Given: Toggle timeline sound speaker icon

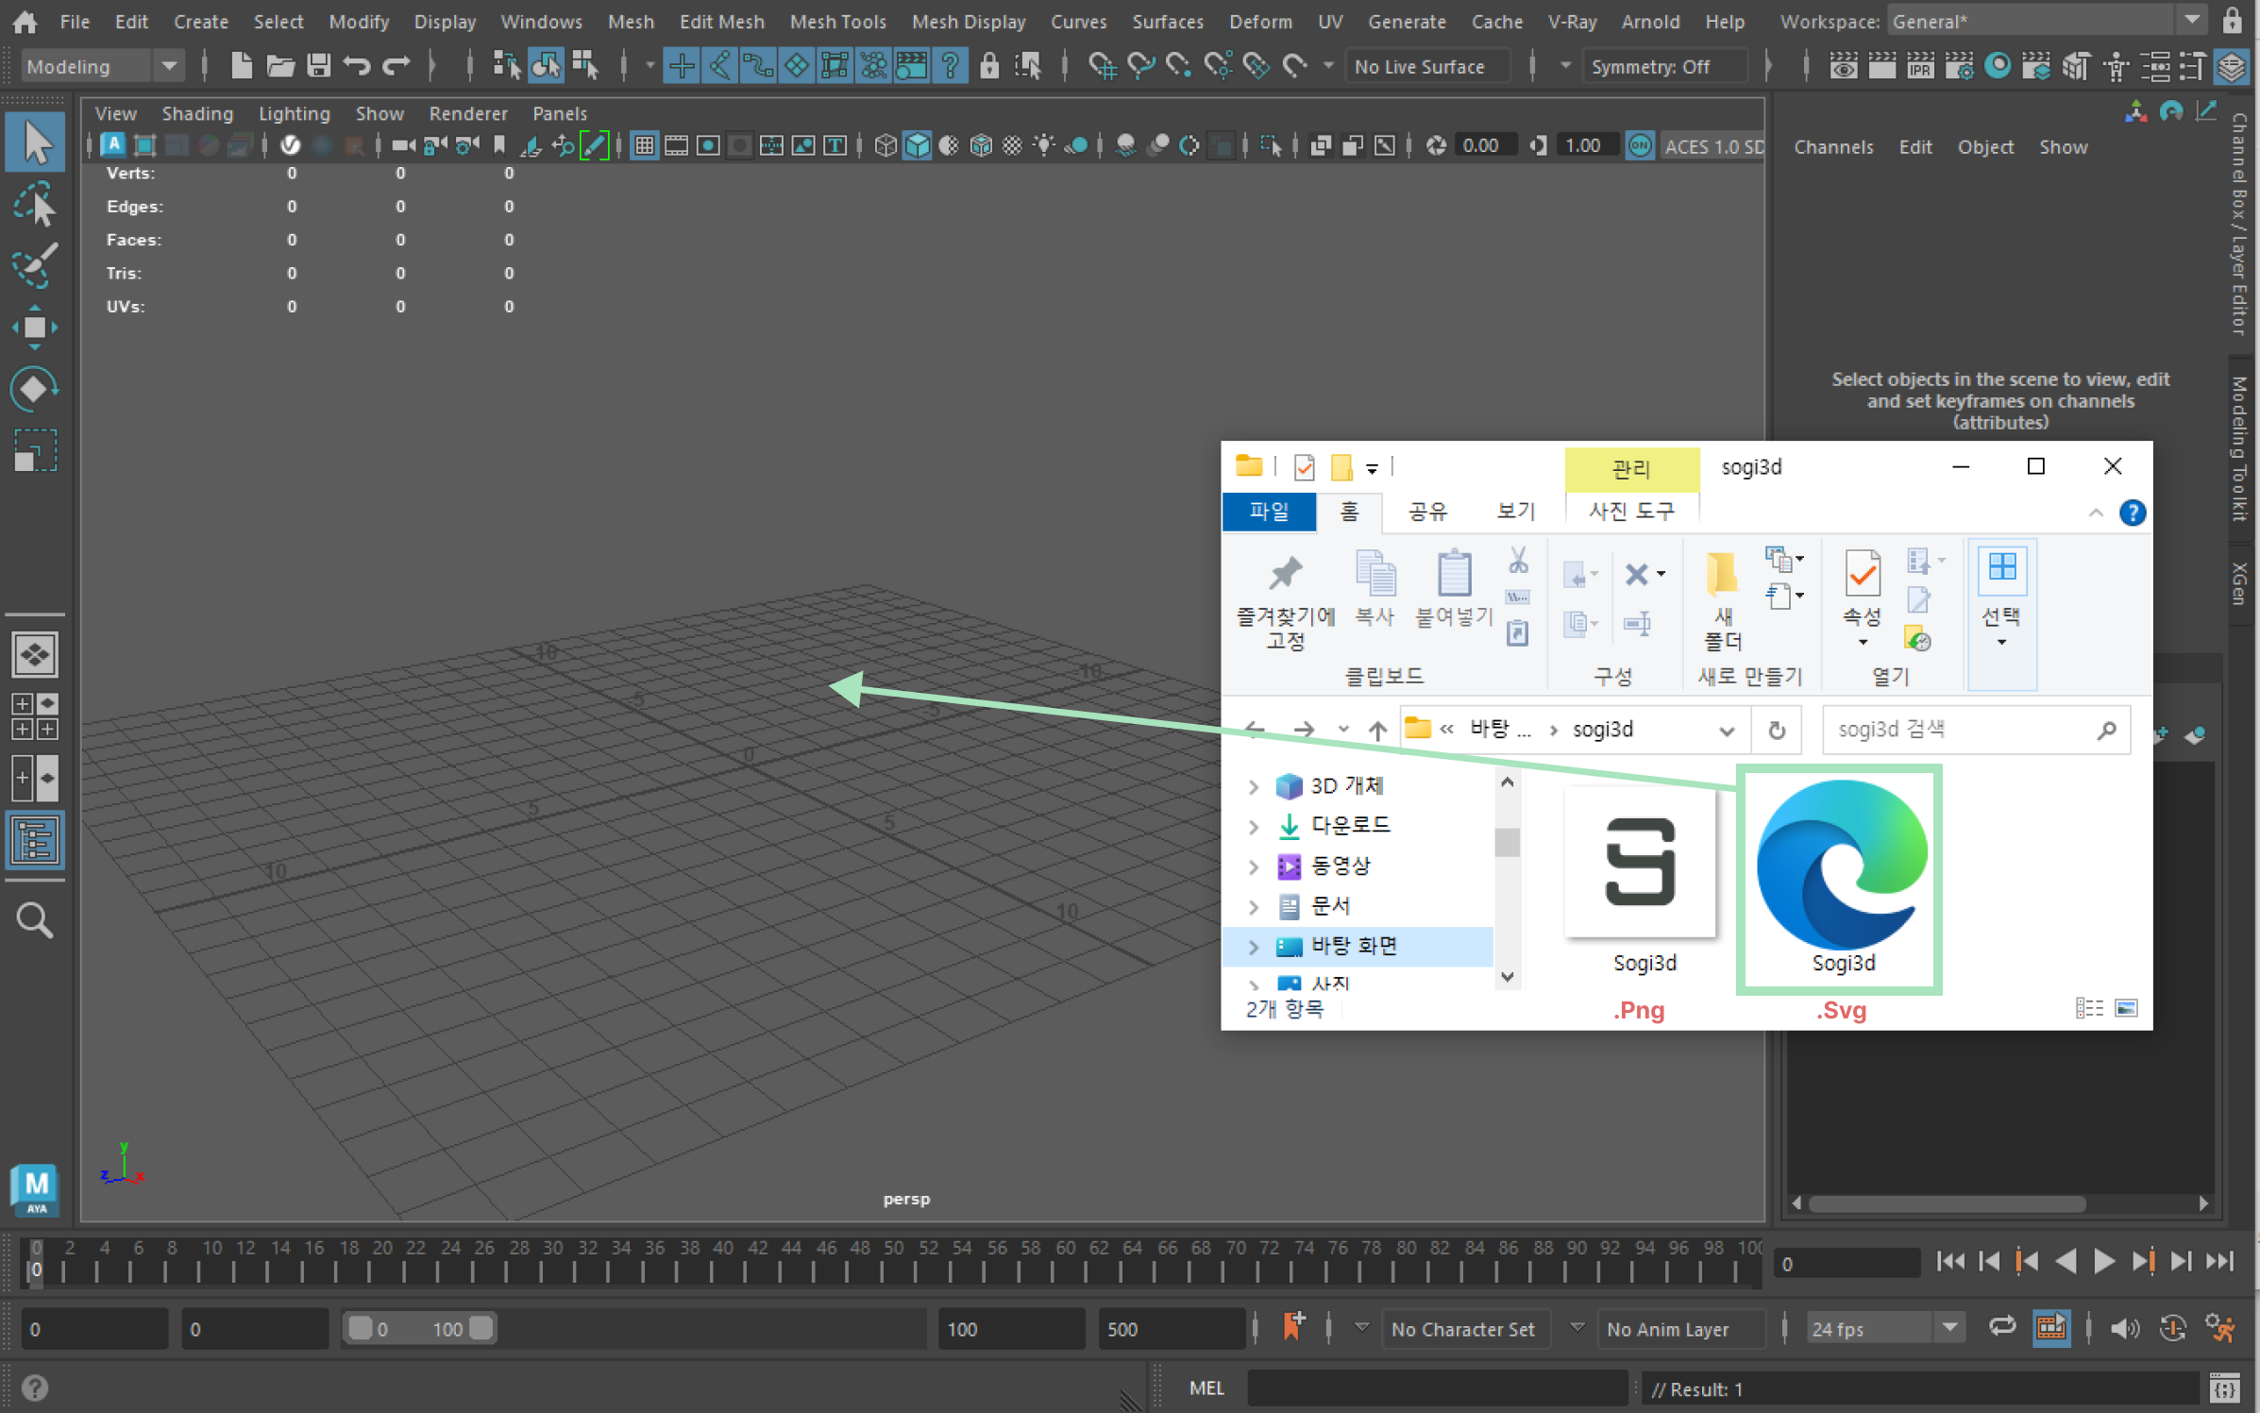Looking at the screenshot, I should [2124, 1329].
